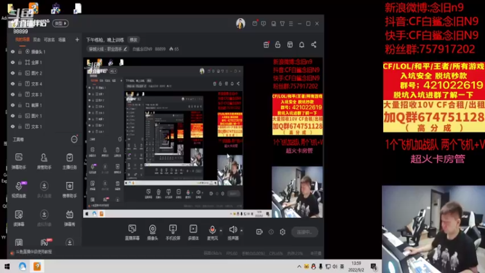The width and height of the screenshot is (485, 273).
Task: Add 摄像头 source
Action: click(153, 232)
